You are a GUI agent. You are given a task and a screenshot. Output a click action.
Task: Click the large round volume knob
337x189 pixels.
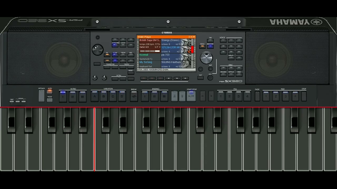(98, 50)
